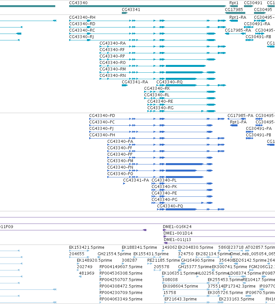Click the CG43340-PP protein label
Image resolution: width=275 pixels, height=304 pixels.
(x=120, y=154)
